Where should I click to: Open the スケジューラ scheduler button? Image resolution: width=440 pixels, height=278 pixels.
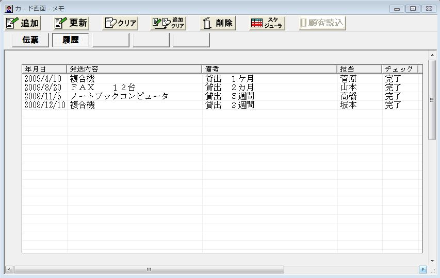pos(267,23)
